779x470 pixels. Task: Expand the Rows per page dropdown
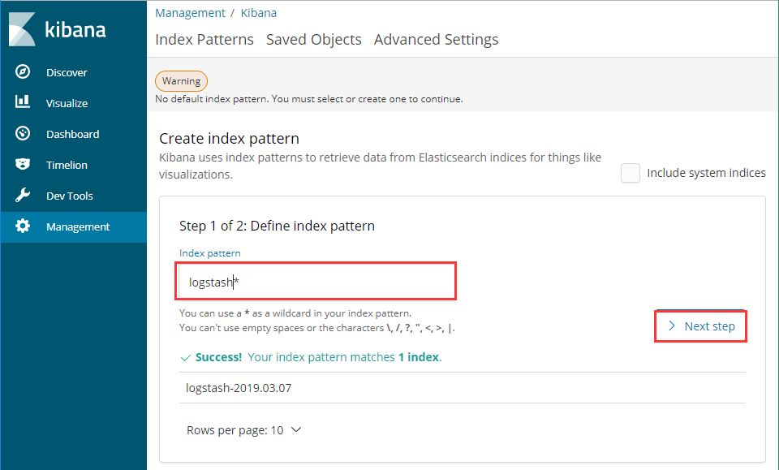[244, 429]
